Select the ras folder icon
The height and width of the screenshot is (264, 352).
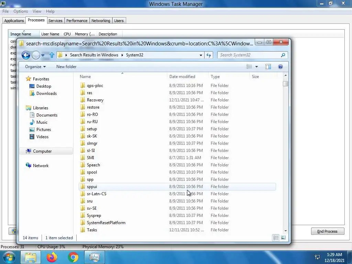[x=82, y=93]
